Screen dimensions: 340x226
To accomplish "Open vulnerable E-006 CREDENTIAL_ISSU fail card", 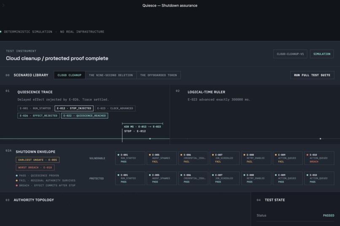I will point(193,158).
